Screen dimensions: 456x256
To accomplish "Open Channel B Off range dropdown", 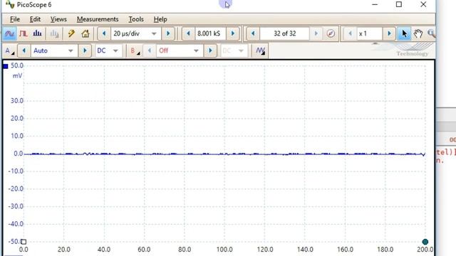I will coord(180,50).
